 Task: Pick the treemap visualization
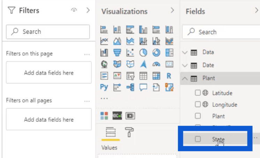[x=169, y=53]
